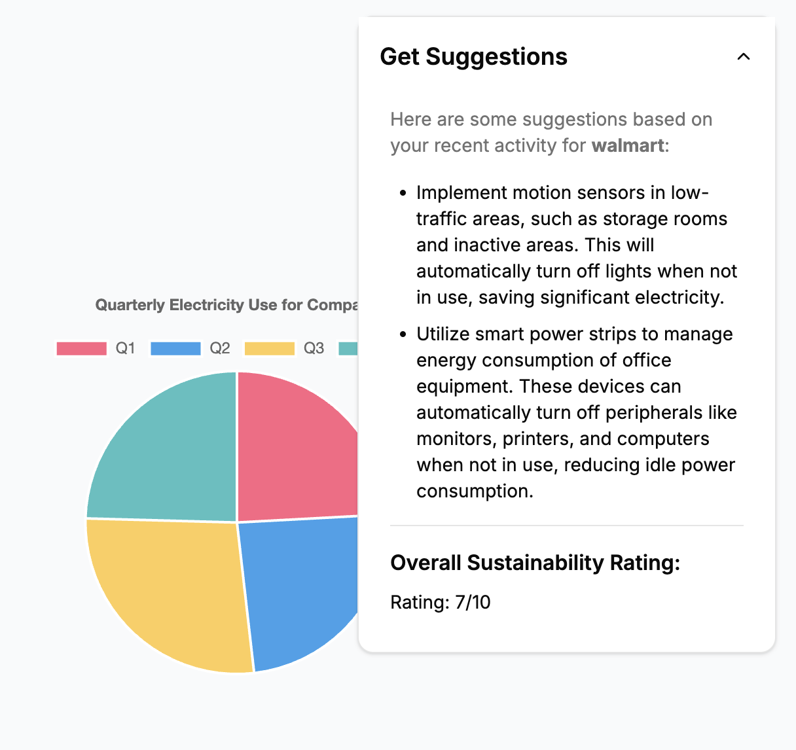The width and height of the screenshot is (796, 750).
Task: Click the teal legend swatch beside Q3
Action: (348, 348)
